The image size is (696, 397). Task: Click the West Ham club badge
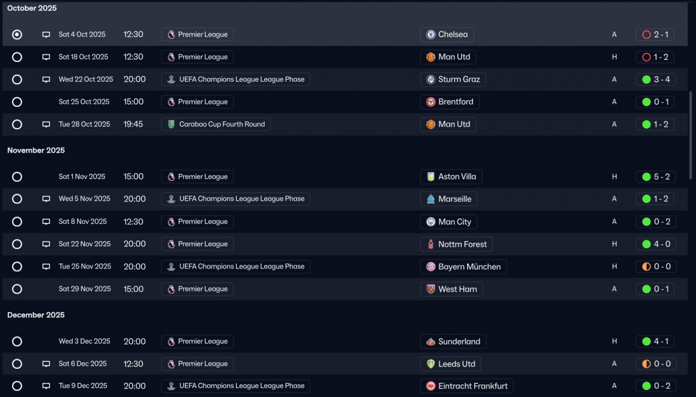[x=431, y=289]
